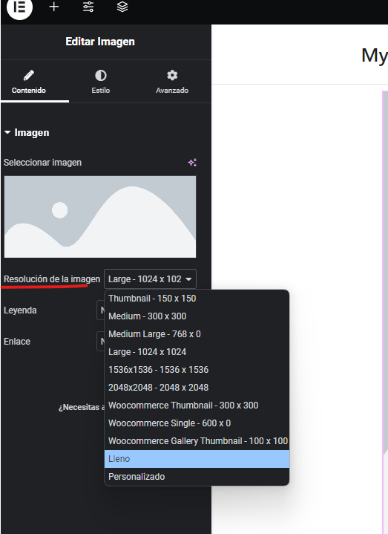Open the Elementor logo menu
The width and height of the screenshot is (388, 534).
19,7
